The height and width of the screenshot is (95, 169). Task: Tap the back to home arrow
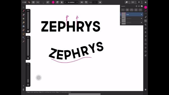(x=24, y=2)
